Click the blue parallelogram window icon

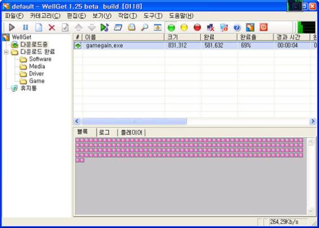tap(118, 28)
